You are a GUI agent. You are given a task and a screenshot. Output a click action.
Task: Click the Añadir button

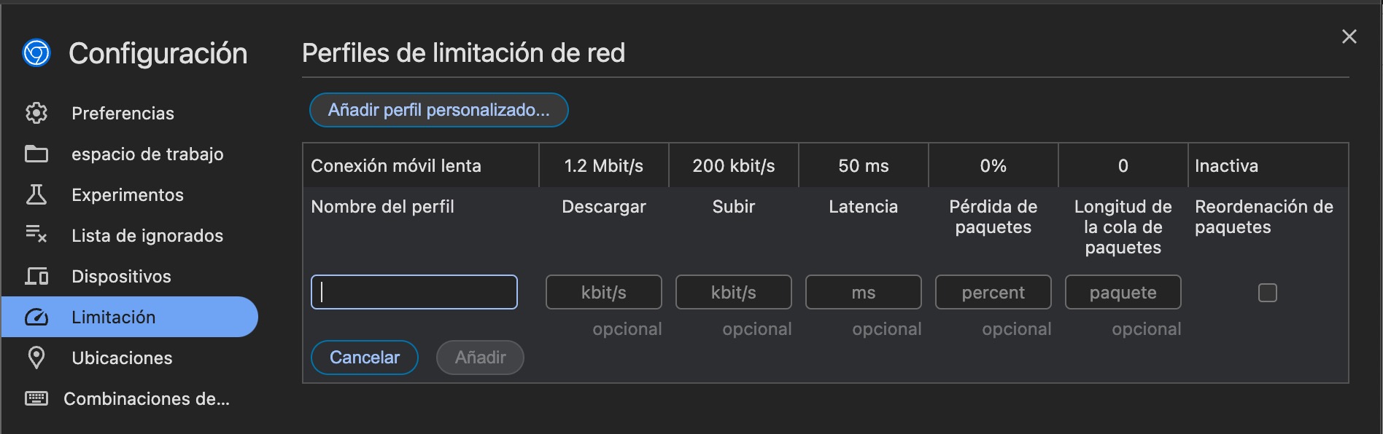coord(480,358)
